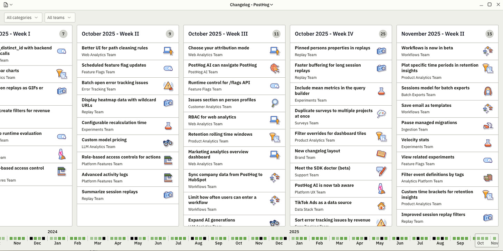Open the All categories dropdown

[x=23, y=18]
